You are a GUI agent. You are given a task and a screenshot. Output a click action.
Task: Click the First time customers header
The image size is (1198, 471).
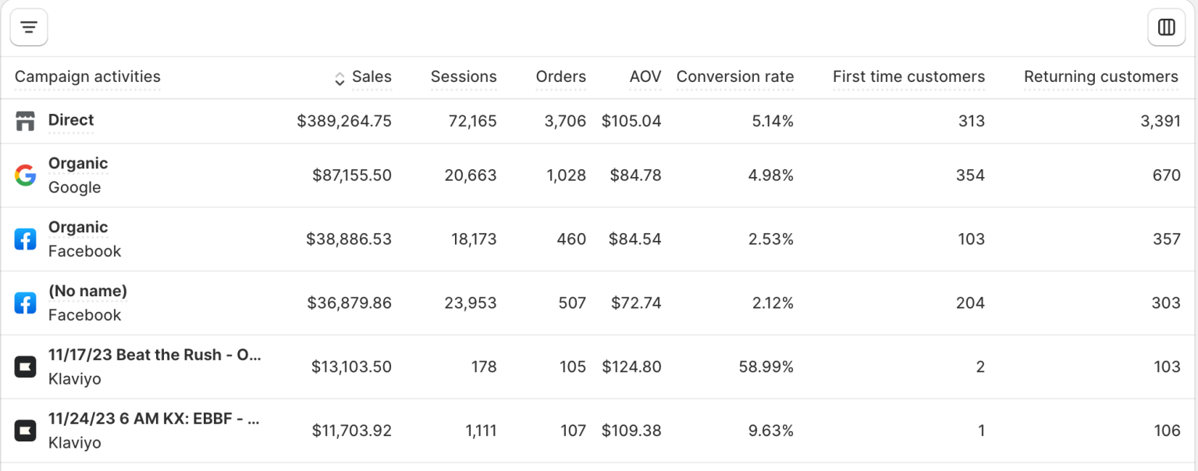click(x=908, y=77)
